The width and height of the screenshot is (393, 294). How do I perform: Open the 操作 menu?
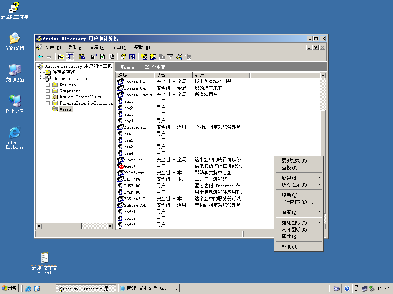[75, 47]
